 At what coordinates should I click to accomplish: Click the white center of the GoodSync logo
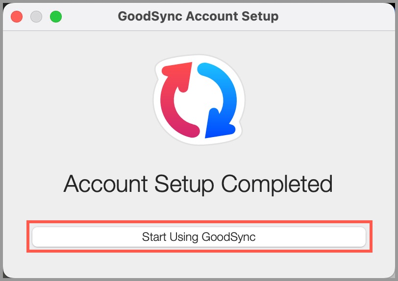pos(199,100)
